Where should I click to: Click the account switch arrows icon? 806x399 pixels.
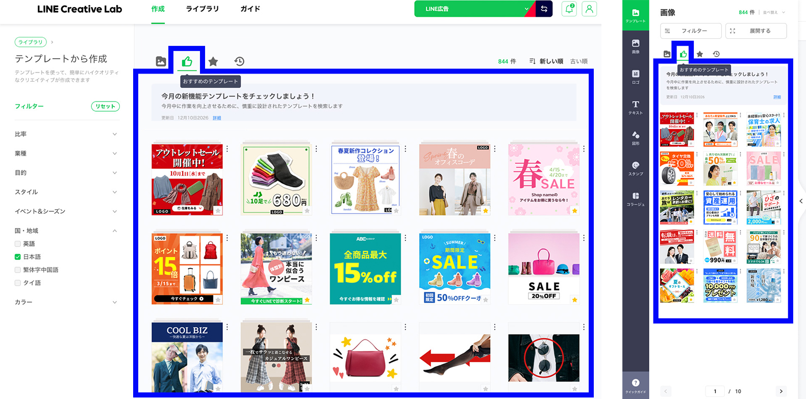544,9
